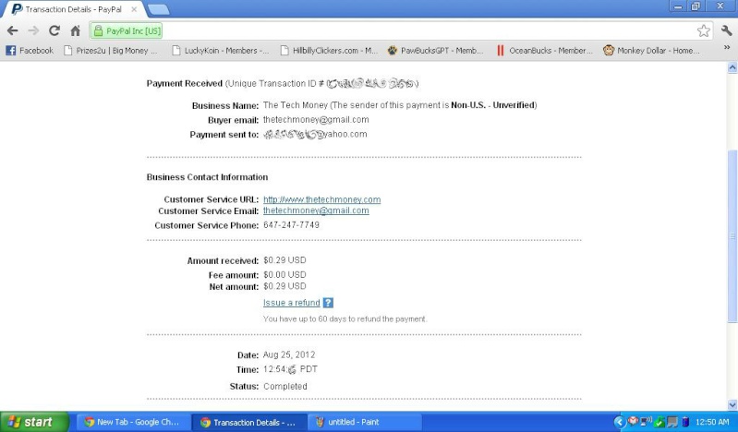Show hidden bookmarks via the double chevron

pos(727,47)
